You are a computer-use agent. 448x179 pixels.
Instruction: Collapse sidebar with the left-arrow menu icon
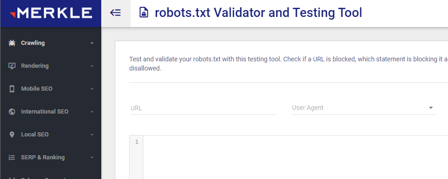click(115, 13)
